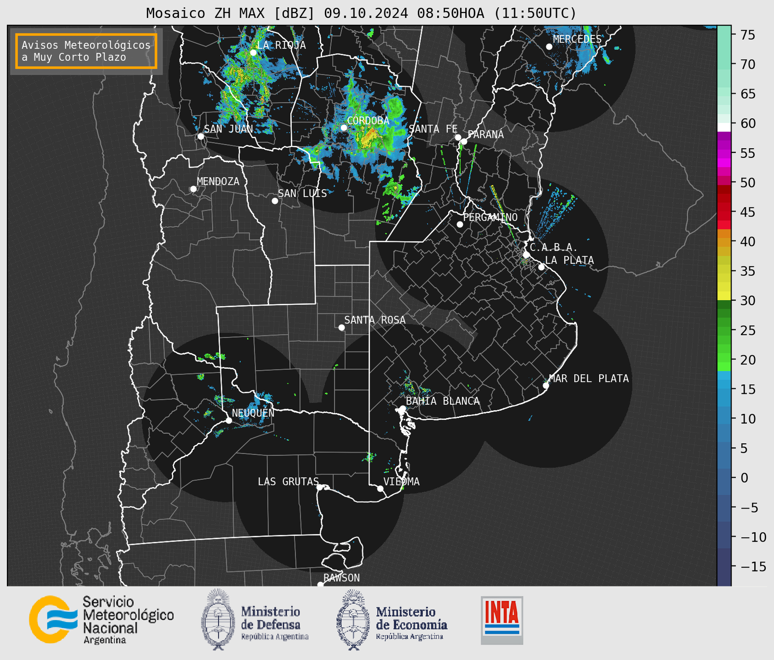Click the BAHIA BLANCA label text
774x660 pixels.
click(x=443, y=401)
